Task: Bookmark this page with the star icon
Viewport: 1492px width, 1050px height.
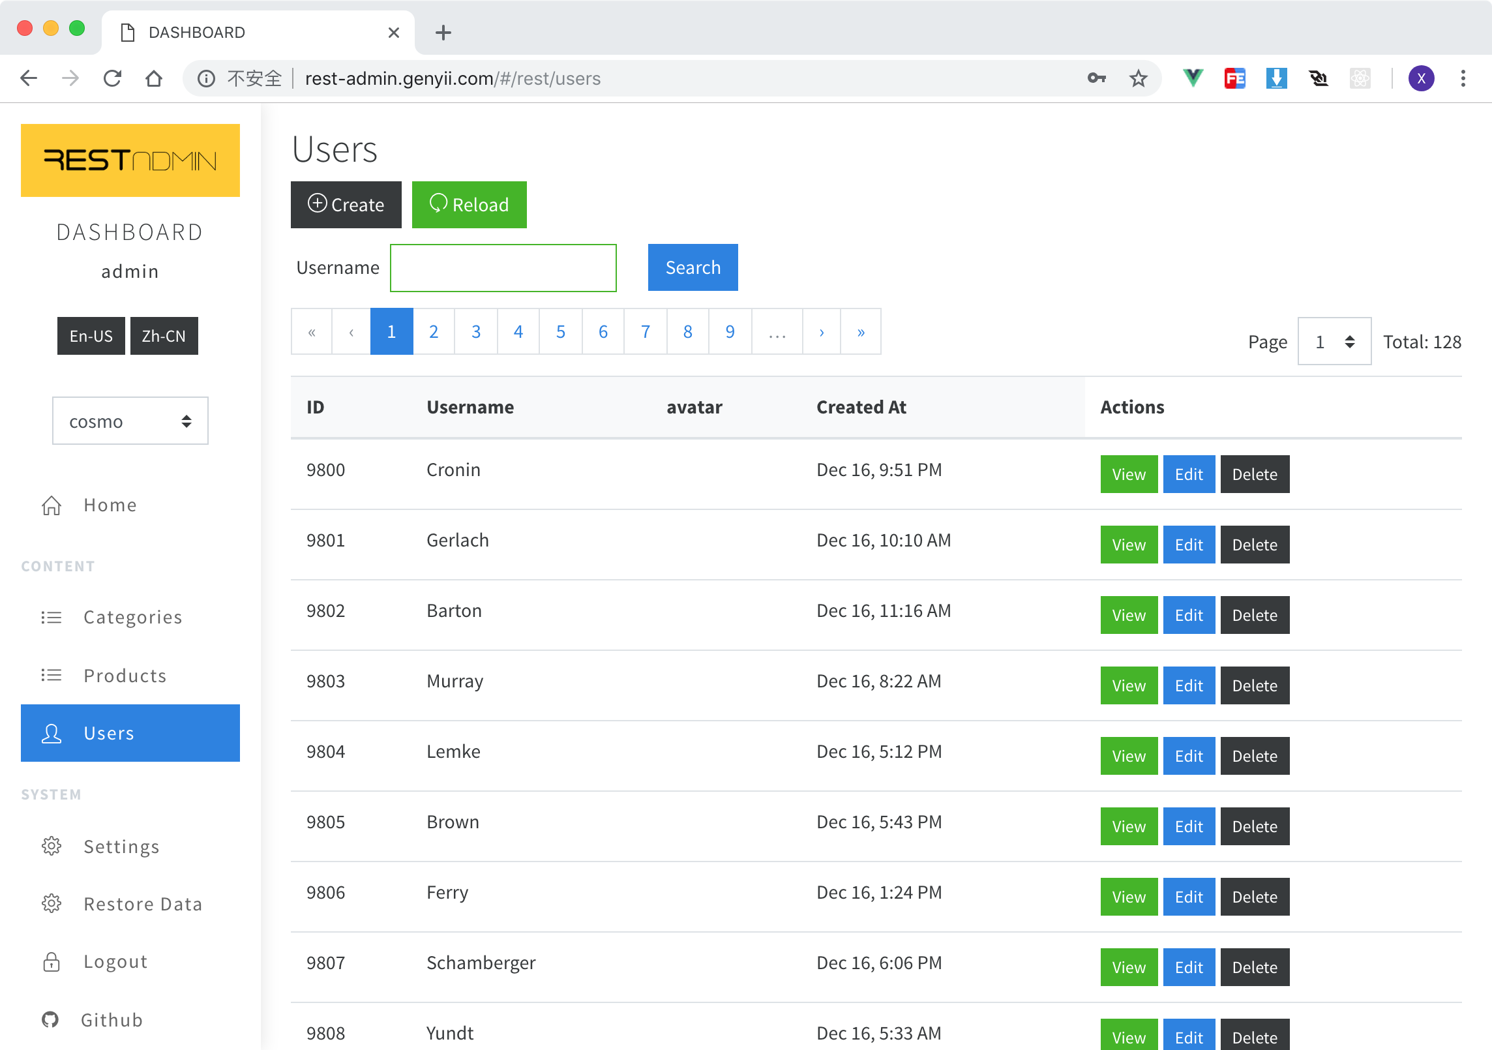Action: coord(1139,78)
